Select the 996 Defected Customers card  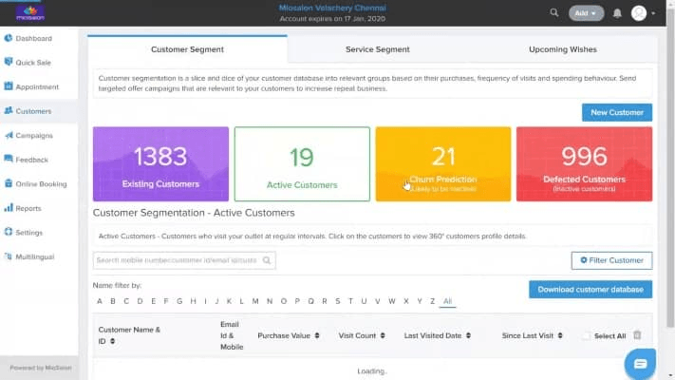click(x=584, y=163)
